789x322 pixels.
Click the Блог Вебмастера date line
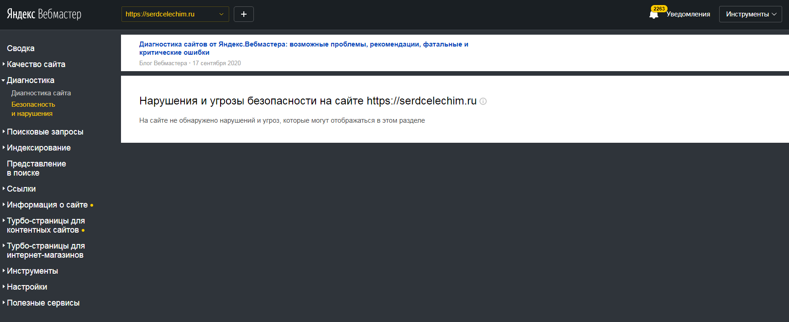click(190, 63)
